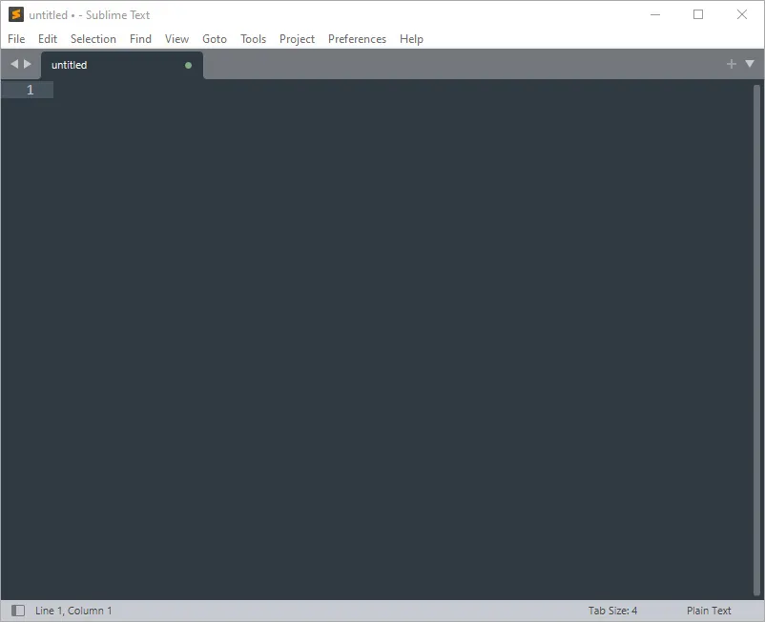Viewport: 765px width, 622px height.
Task: Close the Sublime Text window
Action: coord(741,14)
